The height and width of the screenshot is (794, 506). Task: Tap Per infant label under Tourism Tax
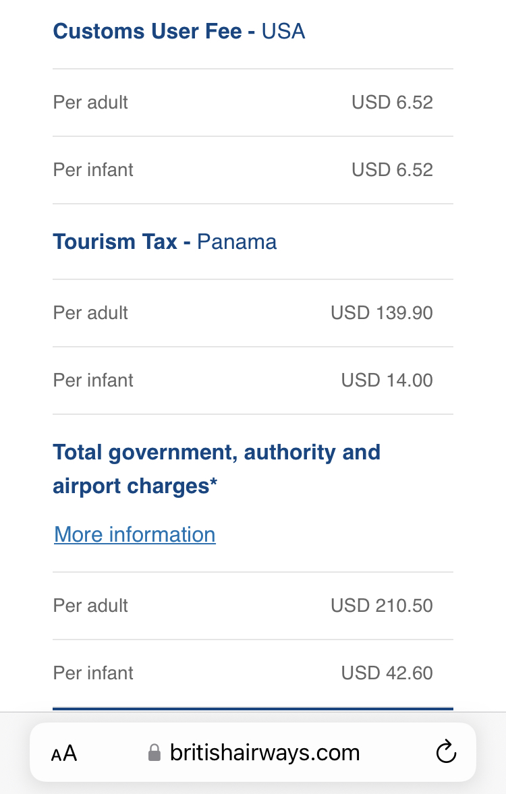coord(93,380)
